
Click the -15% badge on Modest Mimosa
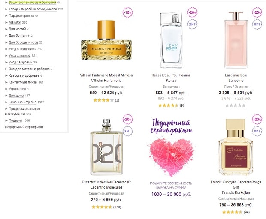tap(127, 13)
